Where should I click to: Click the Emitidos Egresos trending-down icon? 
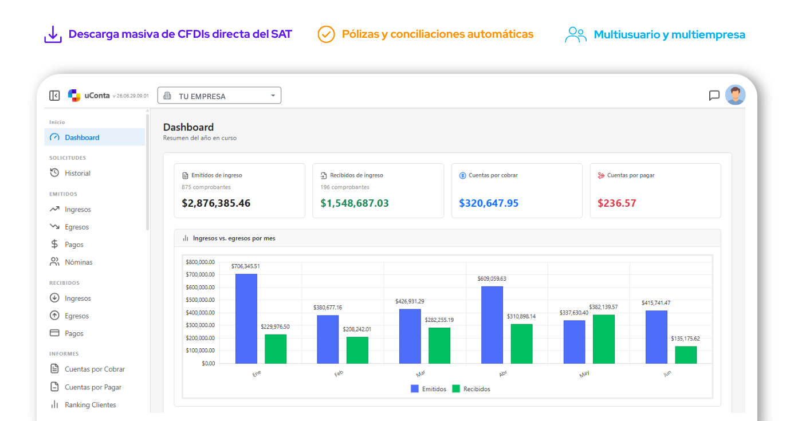(54, 227)
